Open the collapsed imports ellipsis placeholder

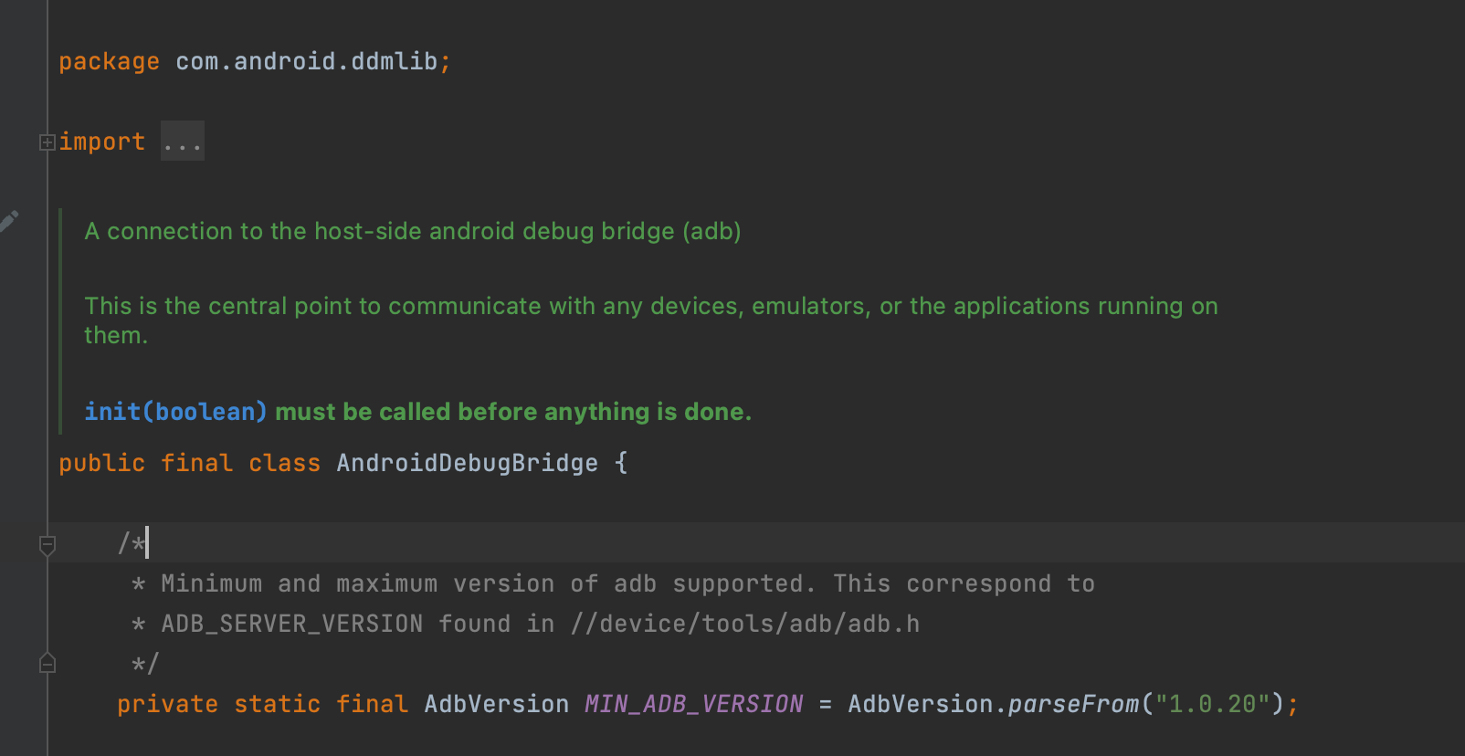click(183, 142)
